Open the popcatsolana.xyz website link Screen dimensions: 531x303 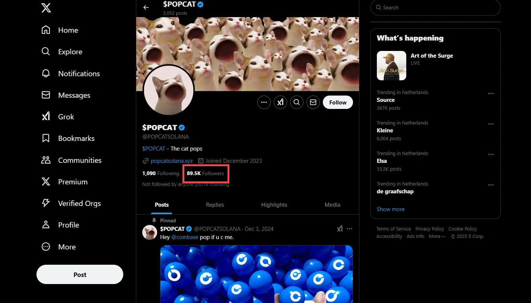(x=172, y=161)
